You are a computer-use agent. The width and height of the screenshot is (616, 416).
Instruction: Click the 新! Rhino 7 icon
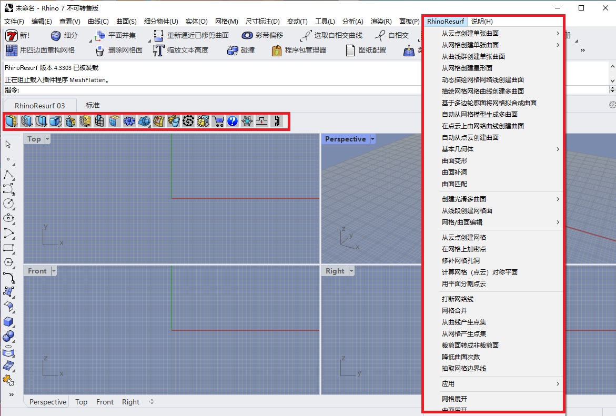coord(18,35)
